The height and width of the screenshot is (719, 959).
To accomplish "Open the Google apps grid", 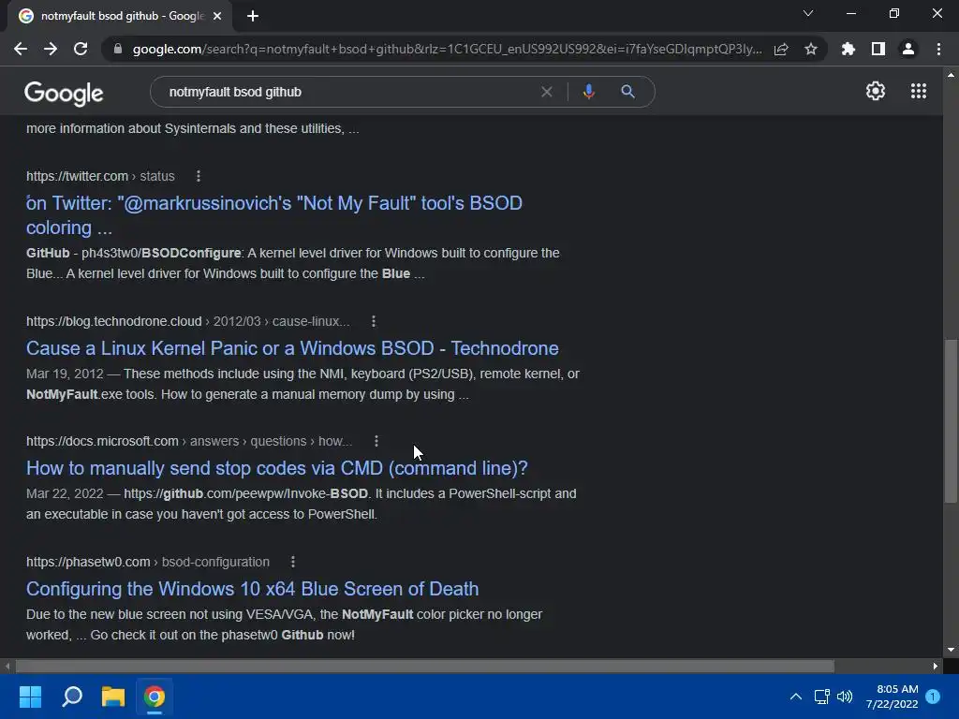I will point(919,91).
